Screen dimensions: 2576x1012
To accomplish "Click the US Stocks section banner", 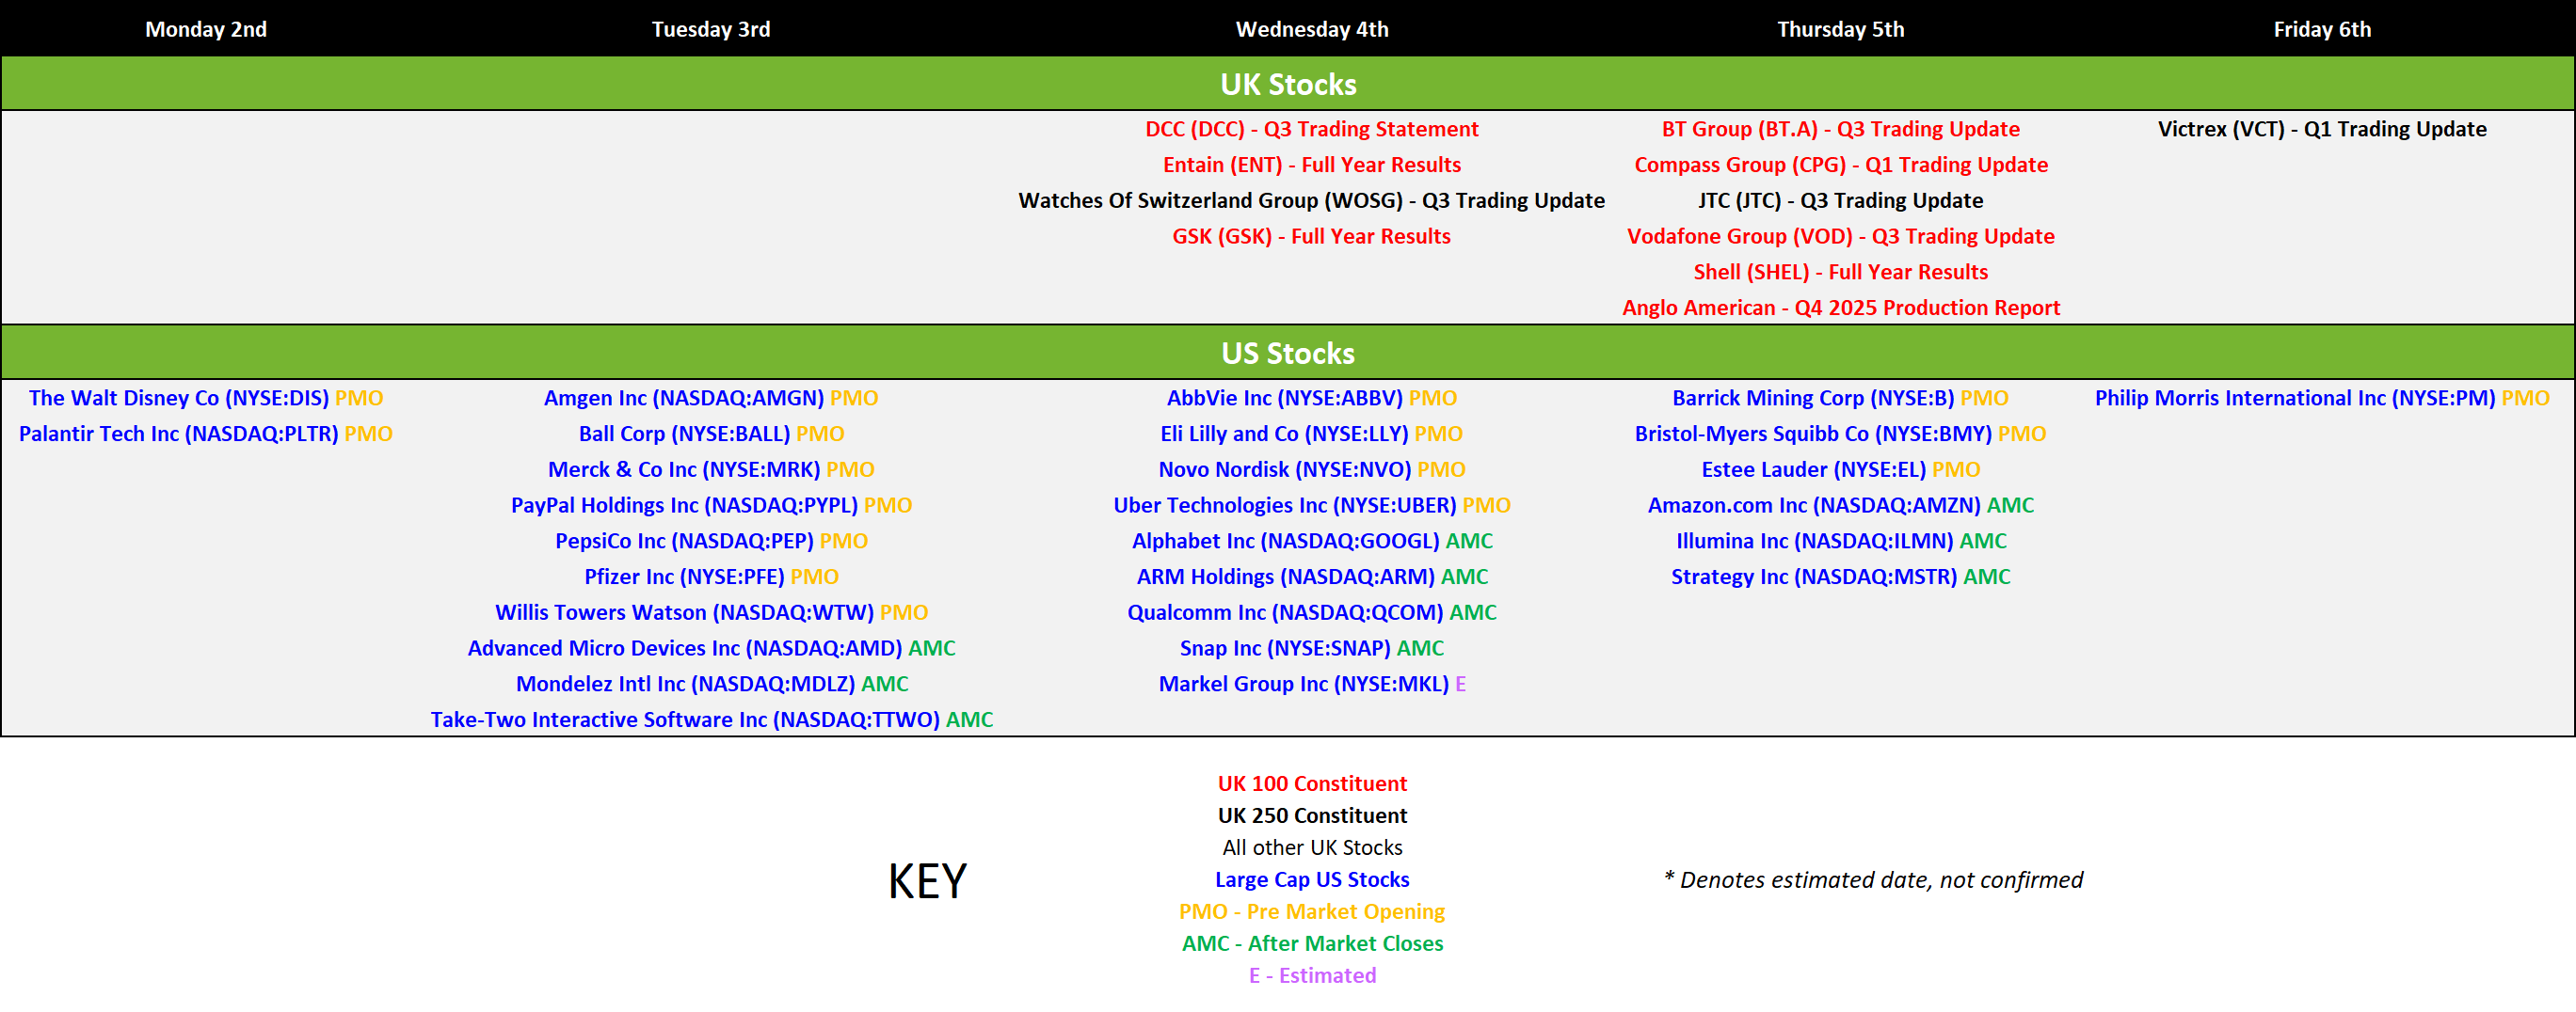I will 1288,353.
